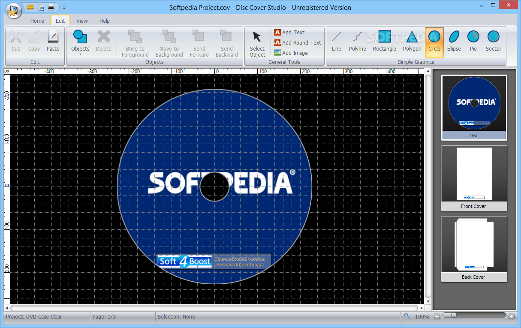Select the Disc page thumbnail
The image size is (521, 328).
click(x=474, y=108)
